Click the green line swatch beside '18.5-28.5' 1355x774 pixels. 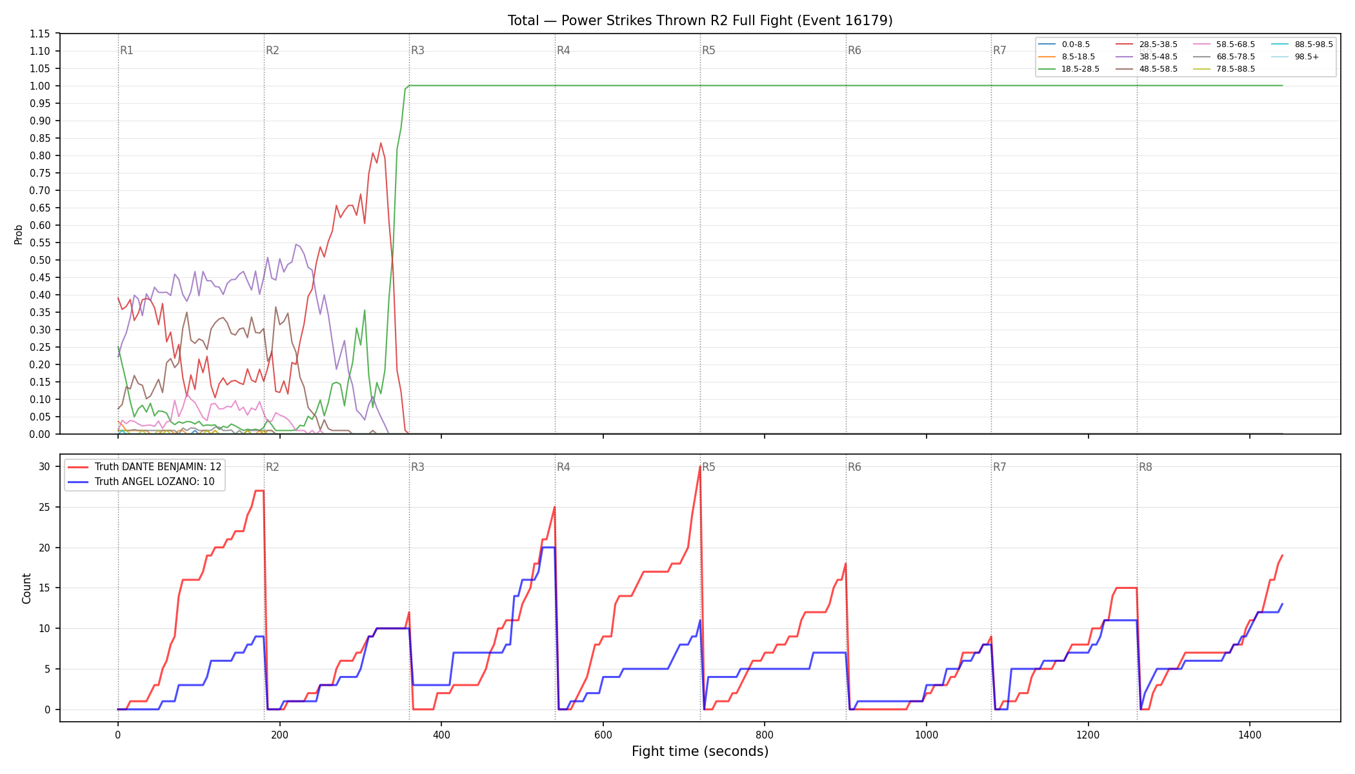[x=1047, y=69]
